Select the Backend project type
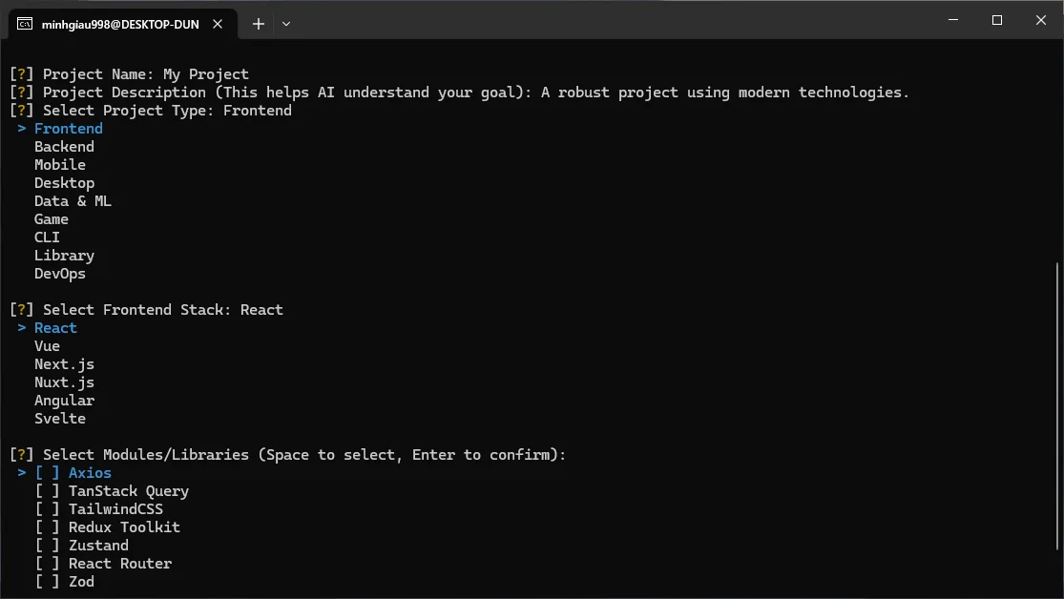The width and height of the screenshot is (1064, 599). 63,146
